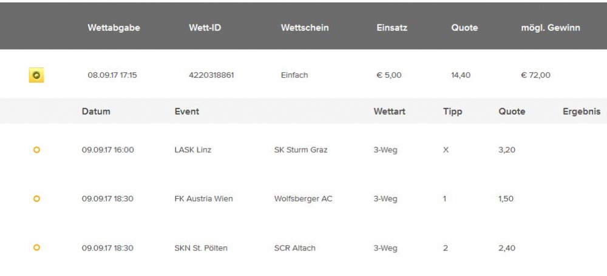
Task: Sort by Wettschein column header
Action: click(x=305, y=28)
